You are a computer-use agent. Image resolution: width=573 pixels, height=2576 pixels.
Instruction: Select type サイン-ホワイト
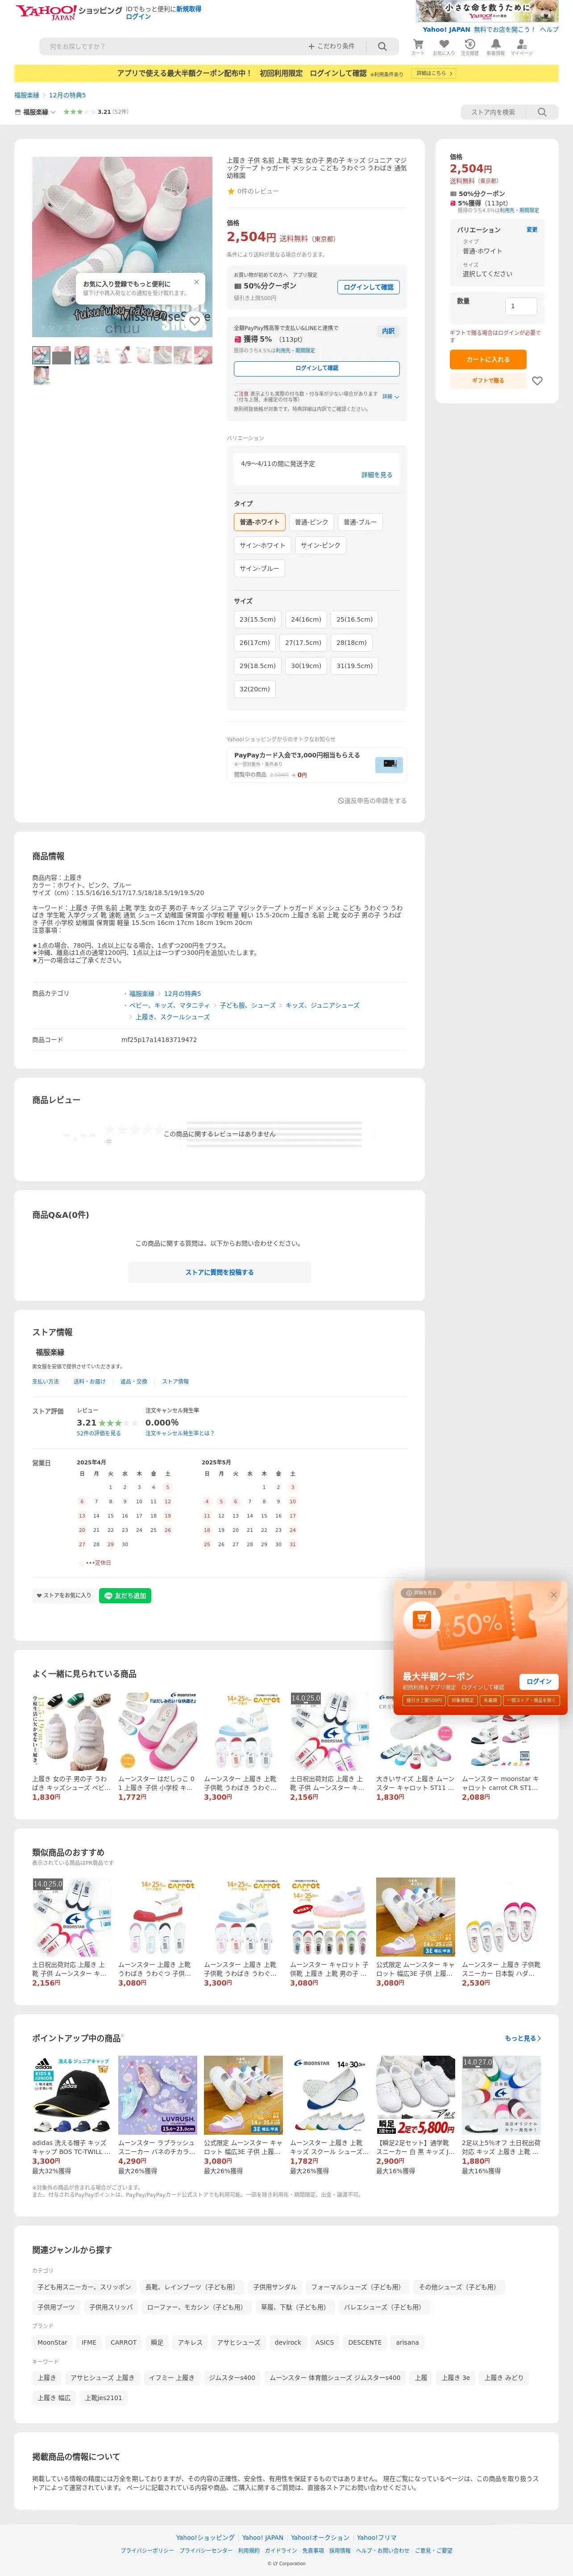coord(262,545)
